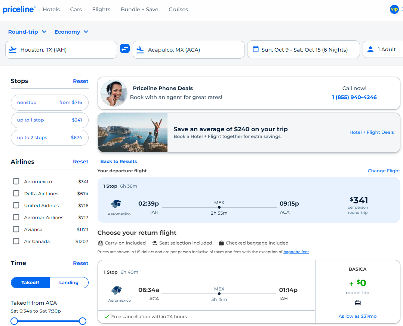Open Hotel + Flight Deals link
Image resolution: width=403 pixels, height=326 pixels.
click(x=372, y=132)
